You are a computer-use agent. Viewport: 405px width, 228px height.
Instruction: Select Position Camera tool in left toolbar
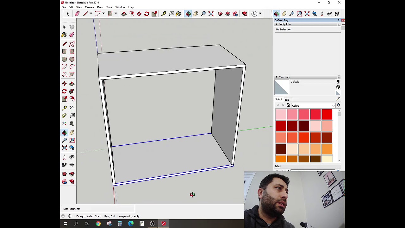pyautogui.click(x=64, y=157)
